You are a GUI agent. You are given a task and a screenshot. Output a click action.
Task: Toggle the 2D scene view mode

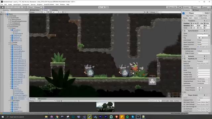click(45, 12)
